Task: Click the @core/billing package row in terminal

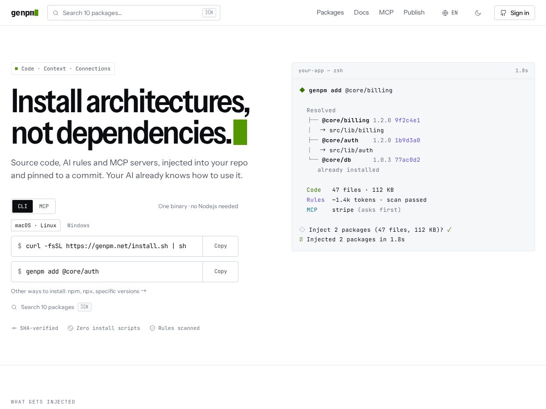Action: [364, 120]
